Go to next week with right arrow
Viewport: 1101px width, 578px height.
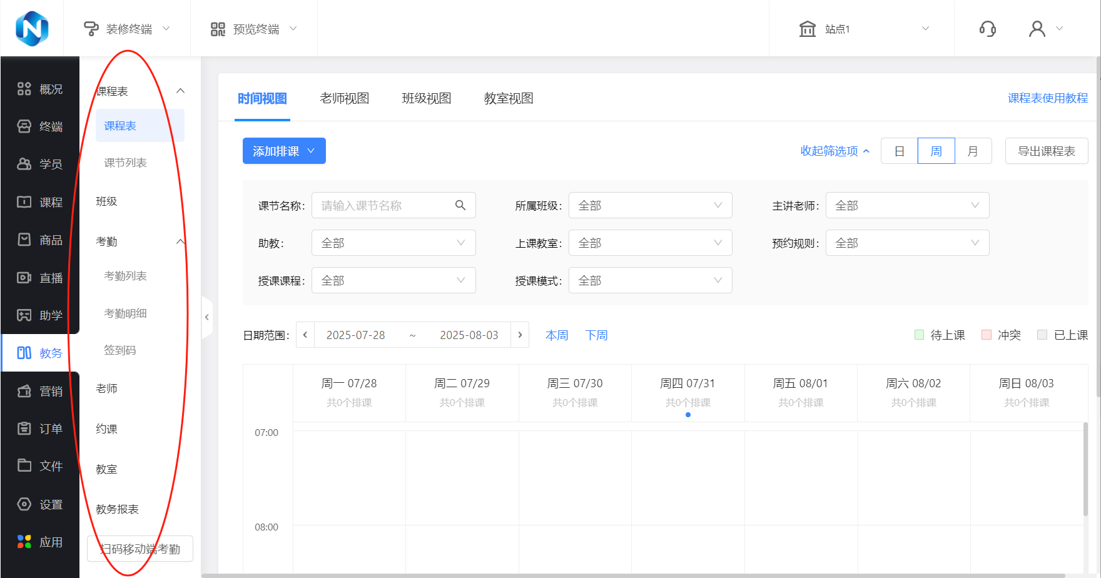pos(520,335)
